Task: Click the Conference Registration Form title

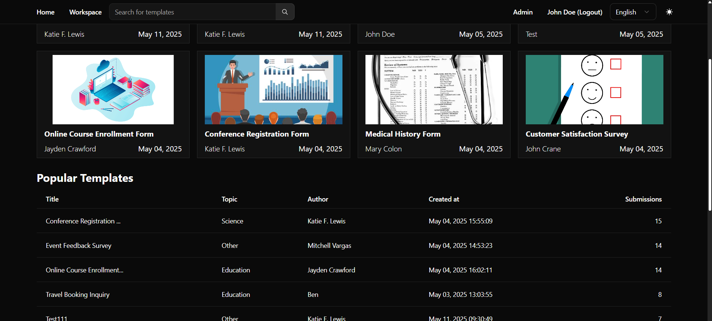Action: [x=257, y=134]
